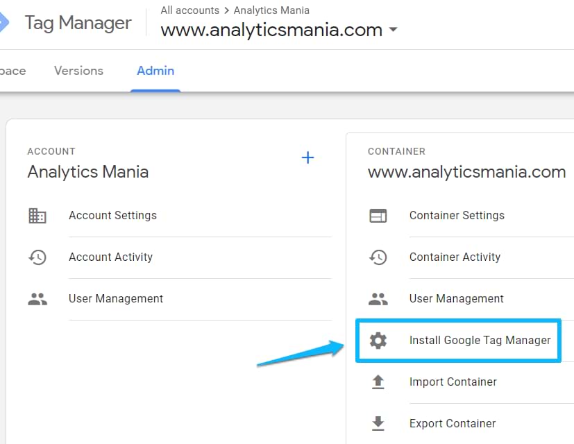
Task: Click the User Management people icon under Container
Action: (378, 298)
